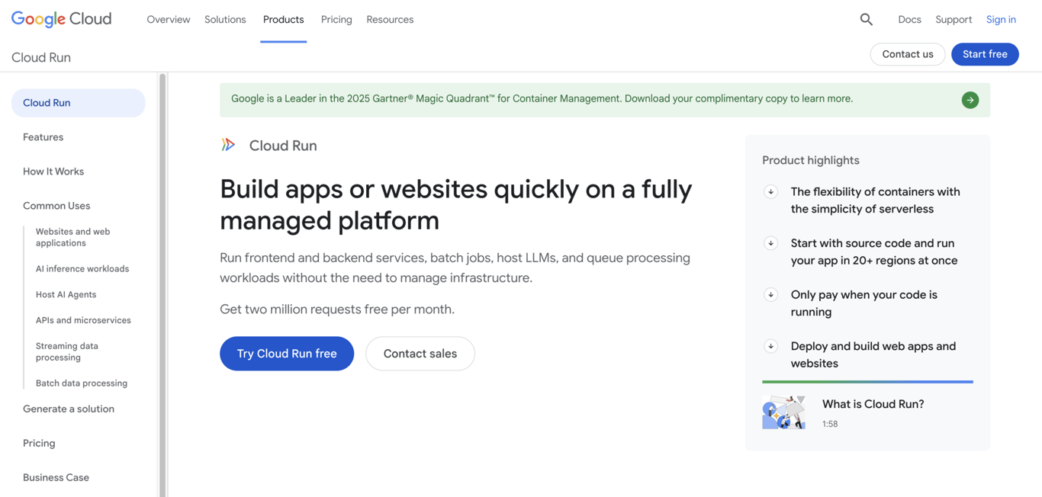
Task: Open the Resources nav menu
Action: tap(390, 20)
